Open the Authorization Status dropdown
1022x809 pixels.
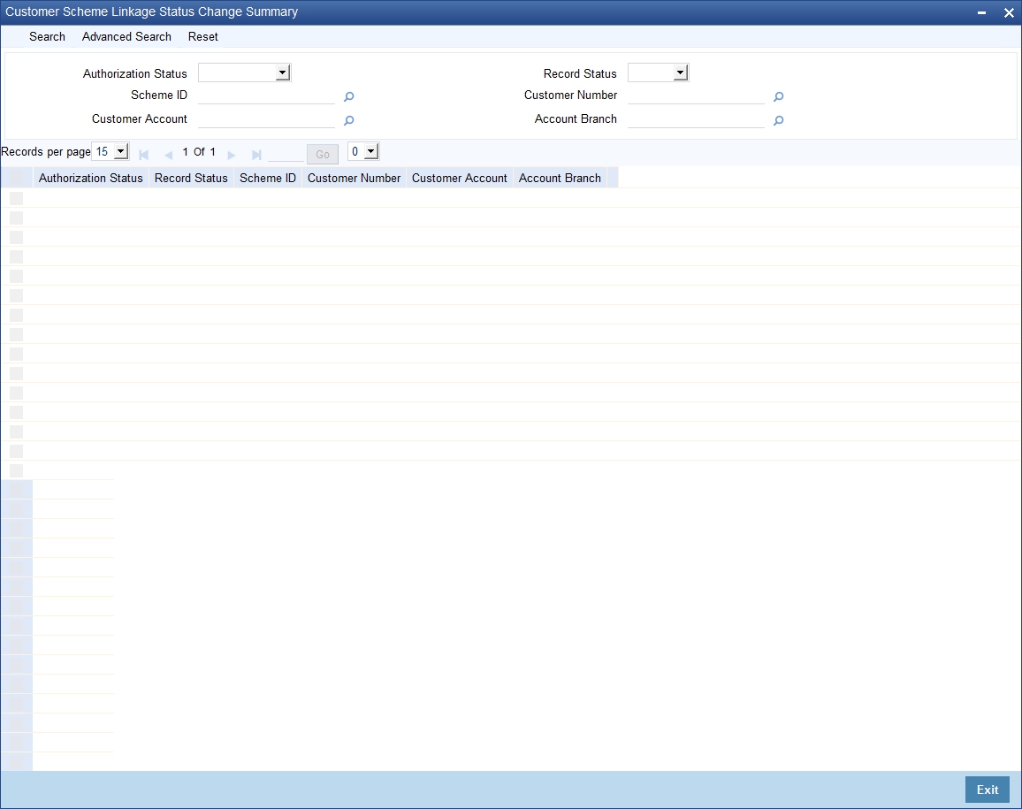[x=244, y=73]
